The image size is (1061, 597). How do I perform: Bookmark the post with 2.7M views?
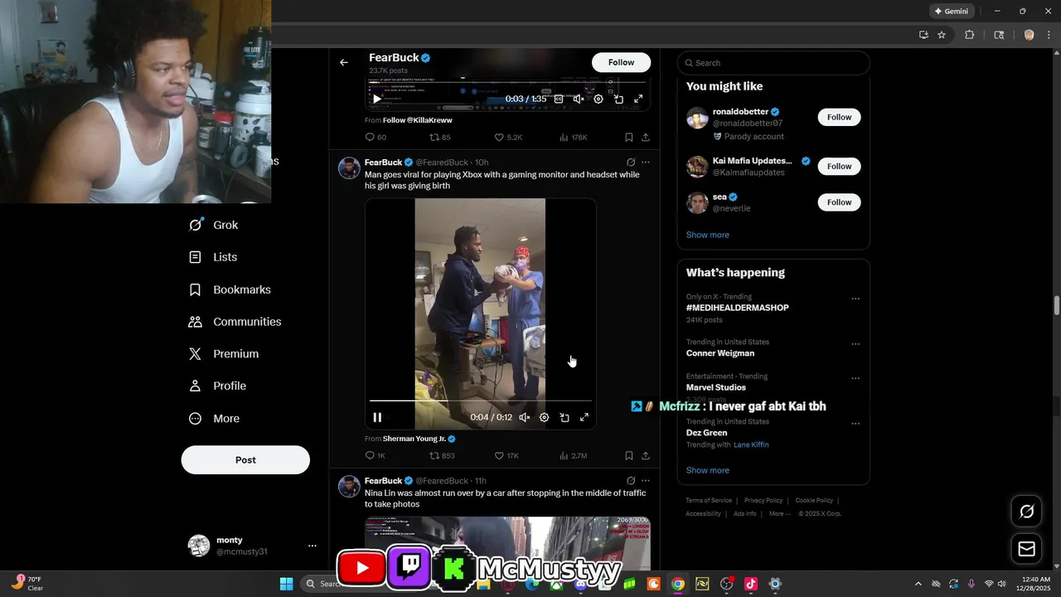[x=629, y=455]
